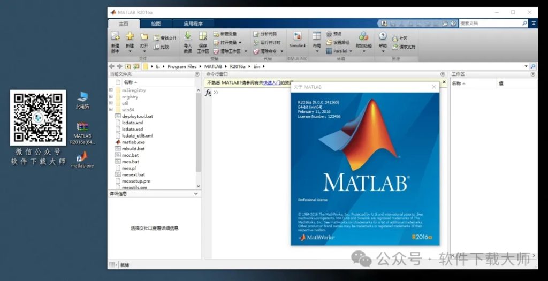Click Analyze Code (分析代码)
The image size is (548, 281).
coord(265,34)
